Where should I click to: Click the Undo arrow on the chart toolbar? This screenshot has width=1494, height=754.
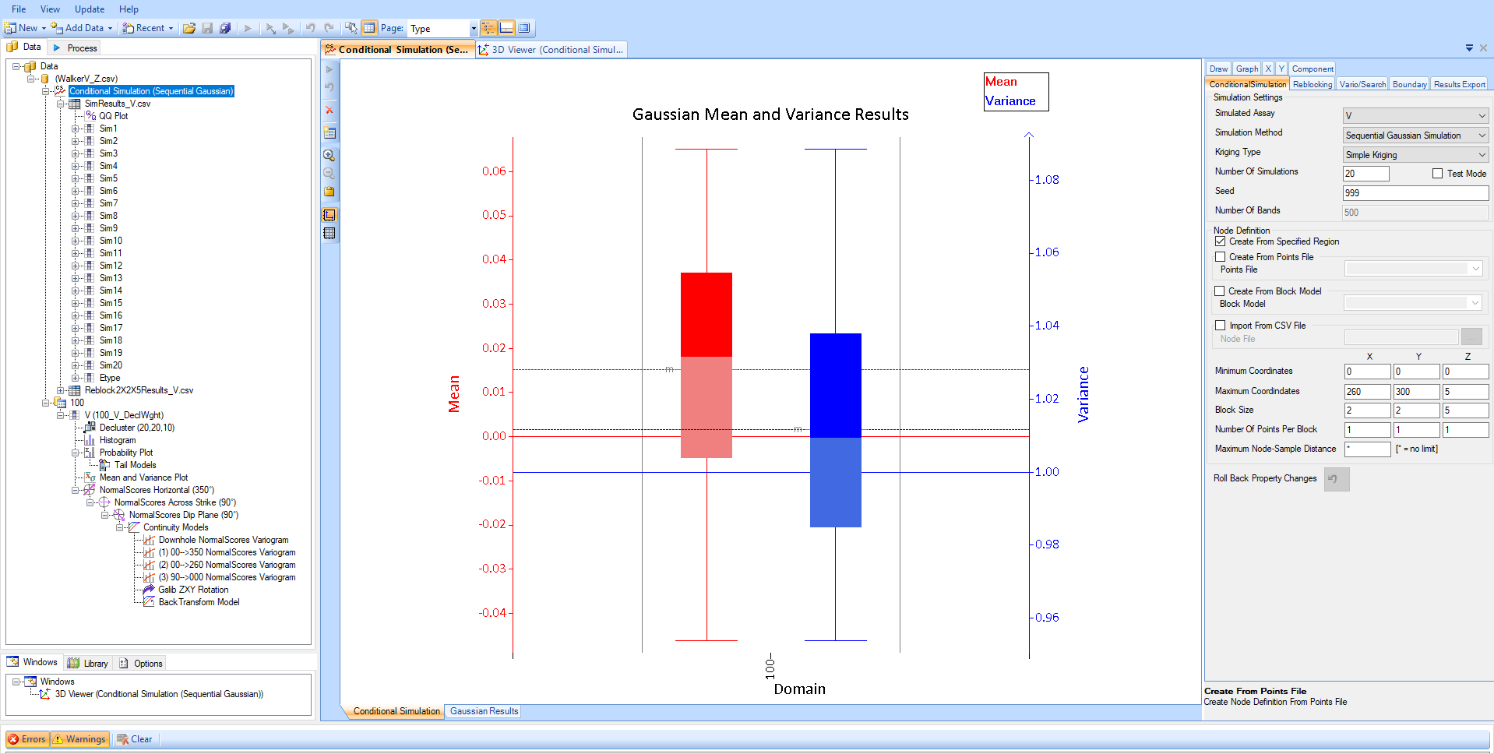[x=329, y=87]
